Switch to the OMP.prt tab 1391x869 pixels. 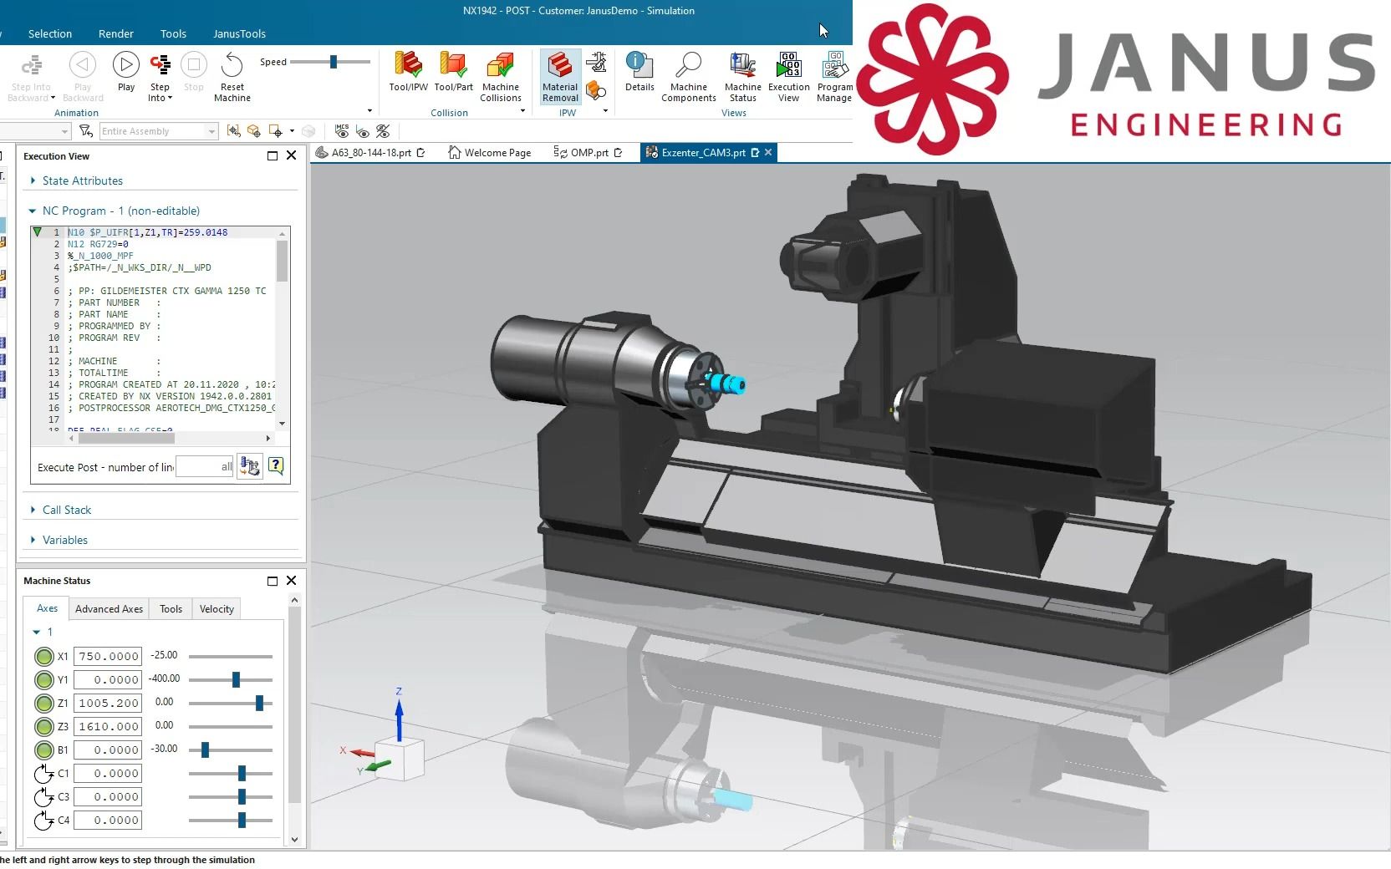pyautogui.click(x=588, y=153)
